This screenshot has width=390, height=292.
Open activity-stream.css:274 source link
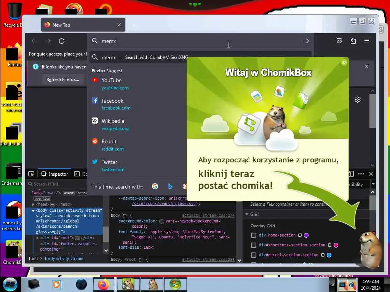208,215
